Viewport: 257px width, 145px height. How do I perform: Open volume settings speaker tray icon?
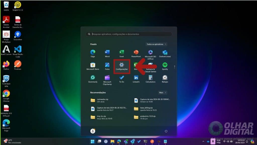(228, 141)
